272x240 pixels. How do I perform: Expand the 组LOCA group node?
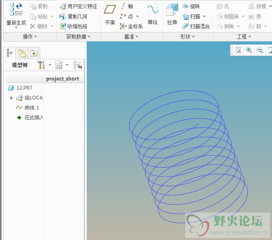click(x=12, y=98)
